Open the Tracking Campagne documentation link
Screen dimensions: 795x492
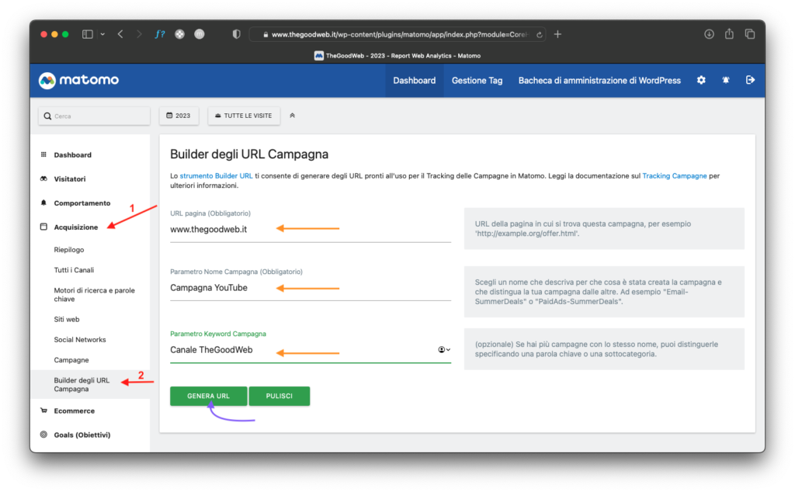point(674,176)
